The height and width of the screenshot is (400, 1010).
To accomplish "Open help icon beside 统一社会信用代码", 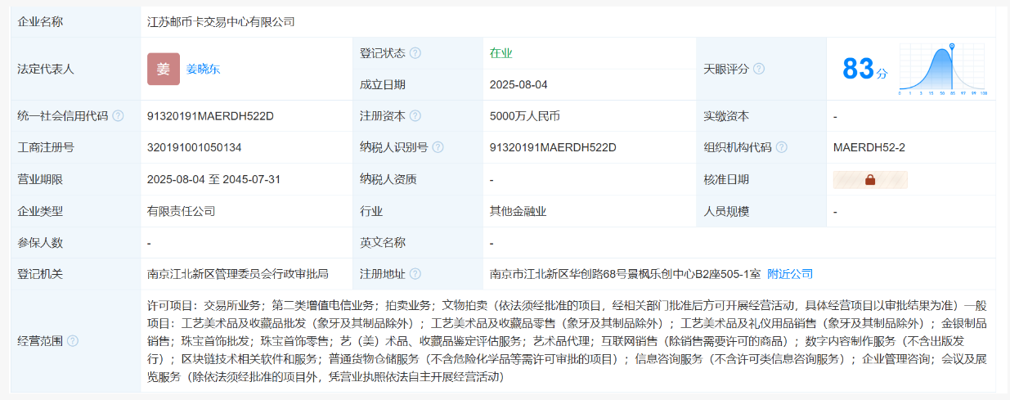I will click(x=118, y=116).
